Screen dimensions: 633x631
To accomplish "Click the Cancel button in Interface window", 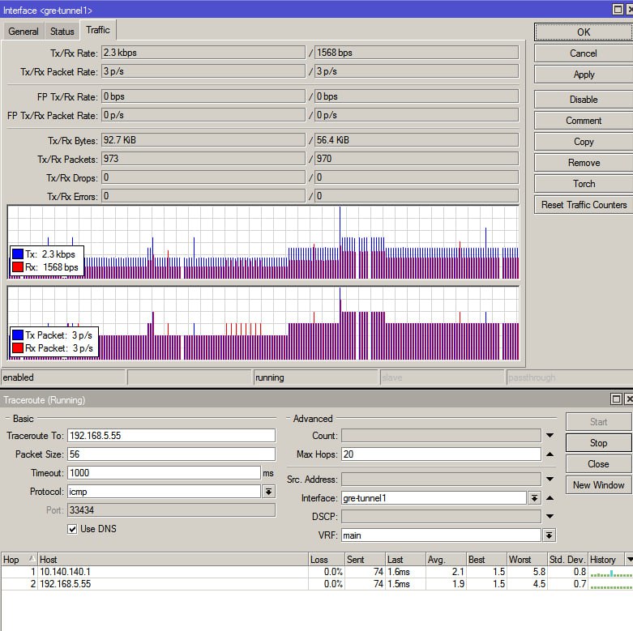I will pyautogui.click(x=584, y=53).
